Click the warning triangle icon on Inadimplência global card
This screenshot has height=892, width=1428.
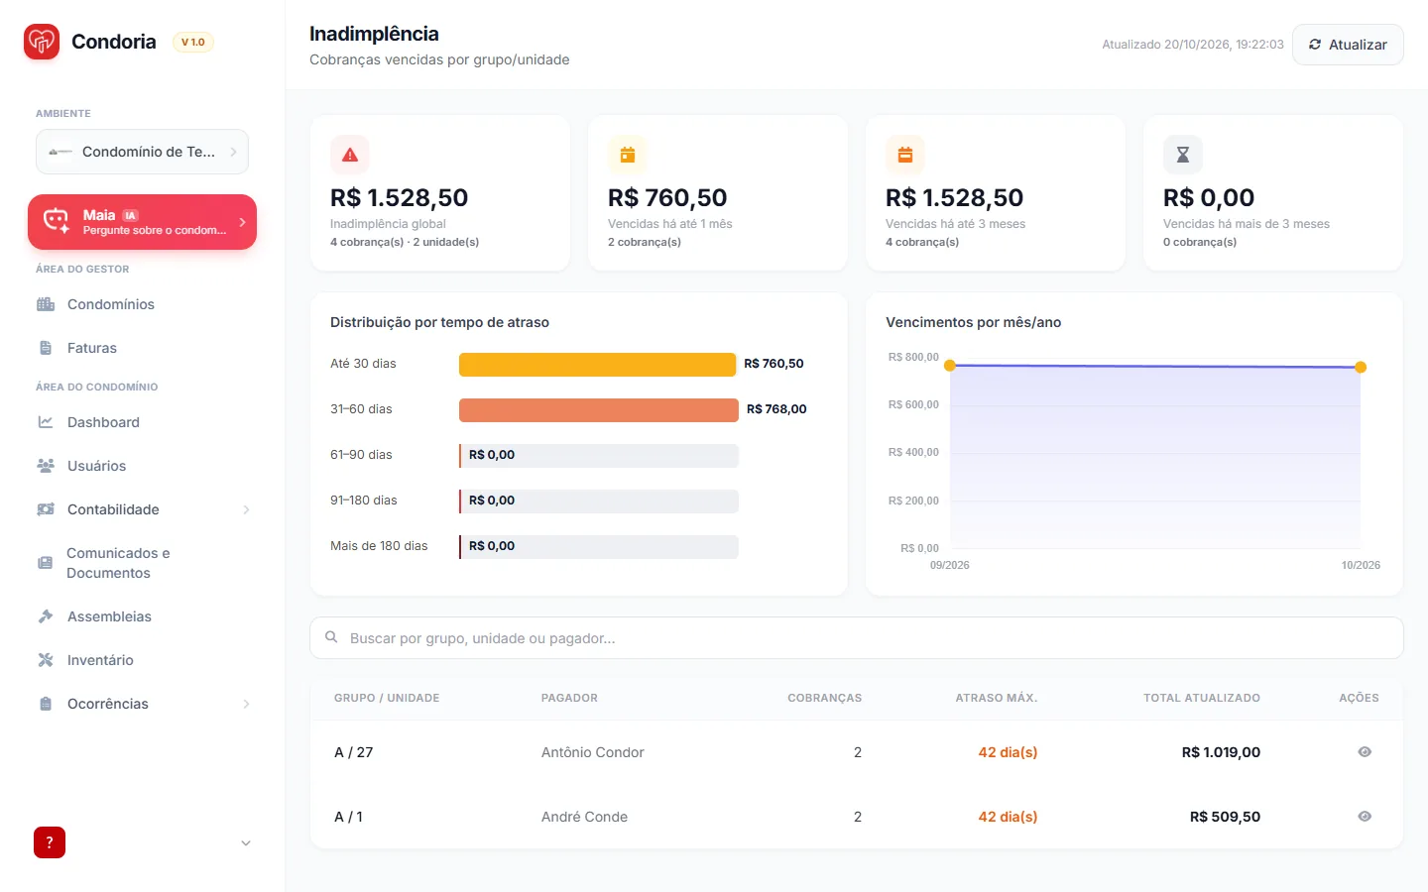tap(350, 155)
